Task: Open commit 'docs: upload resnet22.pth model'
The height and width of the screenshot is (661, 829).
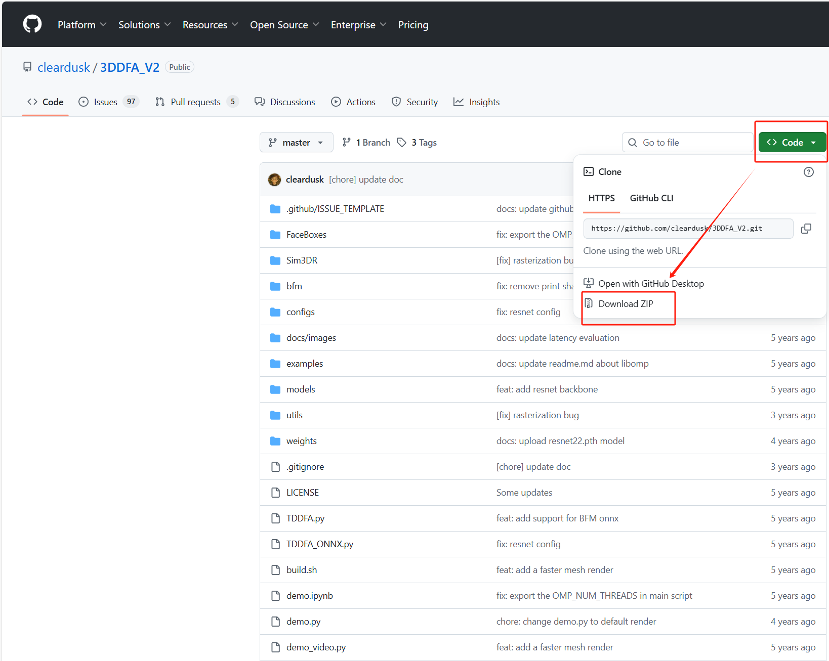Action: (560, 441)
